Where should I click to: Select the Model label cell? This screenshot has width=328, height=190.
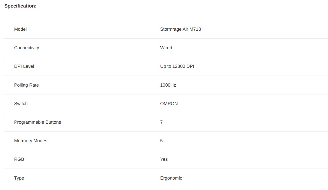[x=20, y=29]
